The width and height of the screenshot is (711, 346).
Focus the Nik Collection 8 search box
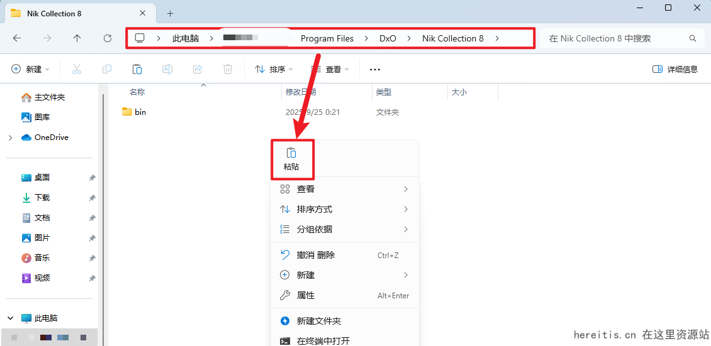coord(621,38)
